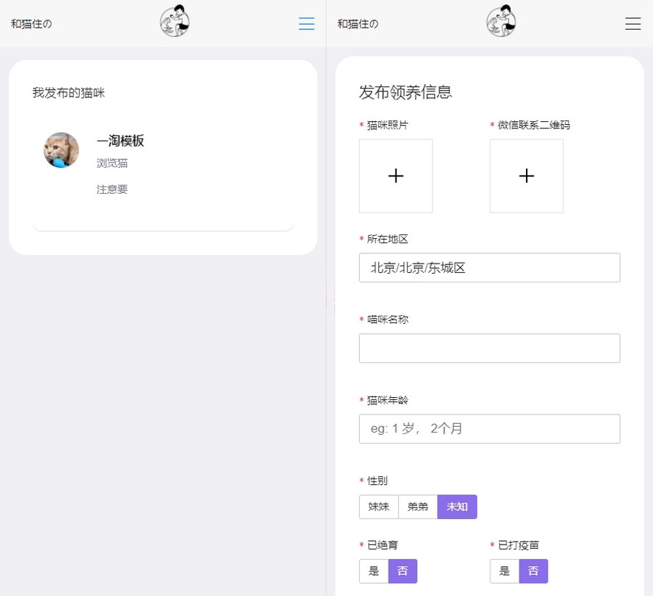
Task: Click the boy-and-cat logo in left panel header
Action: click(175, 21)
